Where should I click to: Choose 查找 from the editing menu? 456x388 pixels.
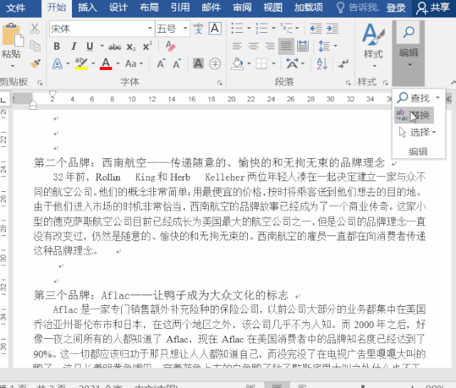pos(415,98)
